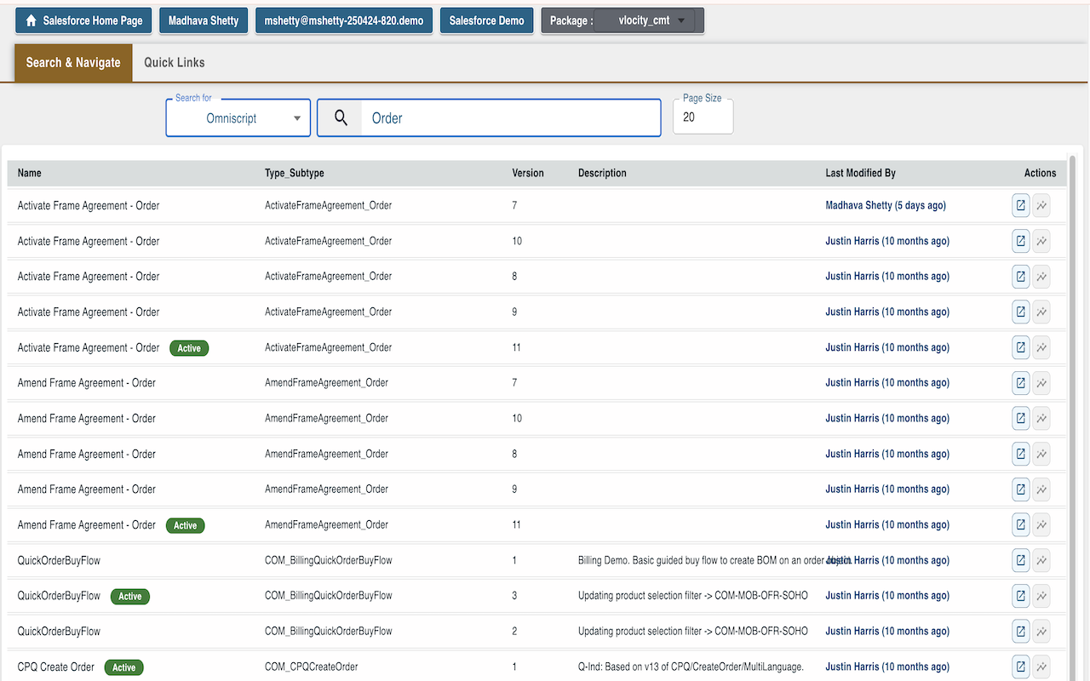This screenshot has height=681, width=1090.
Task: Click Justin Harris link on QuickOrderBuyFlow version 3 row
Action: tap(887, 595)
